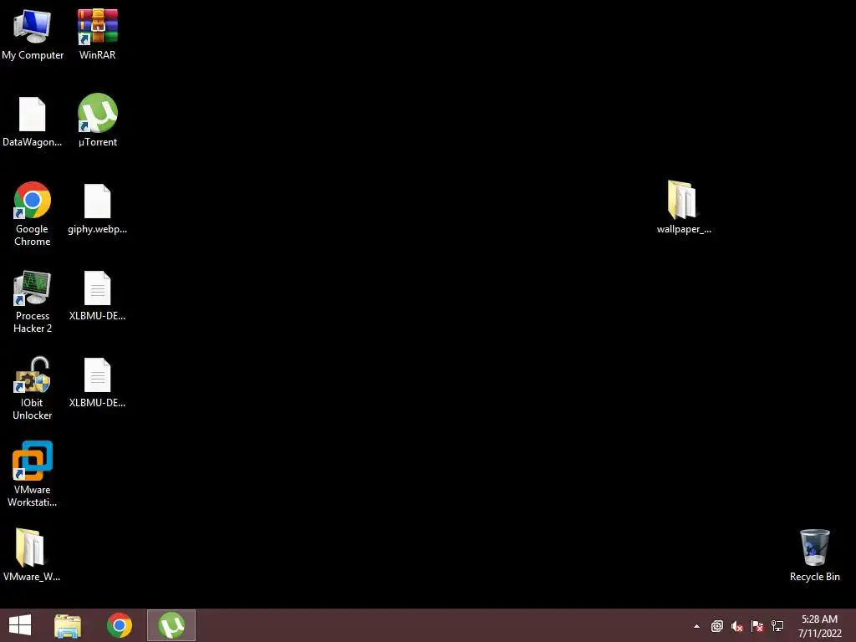Open the network status tray icon

(x=777, y=626)
